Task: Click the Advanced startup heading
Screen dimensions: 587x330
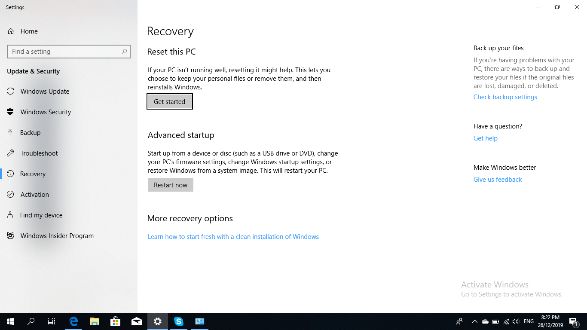Action: (x=181, y=135)
